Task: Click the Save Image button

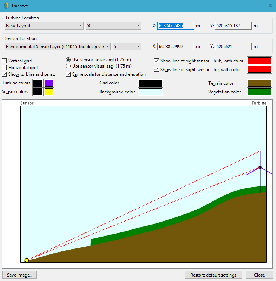Action: coord(19,275)
